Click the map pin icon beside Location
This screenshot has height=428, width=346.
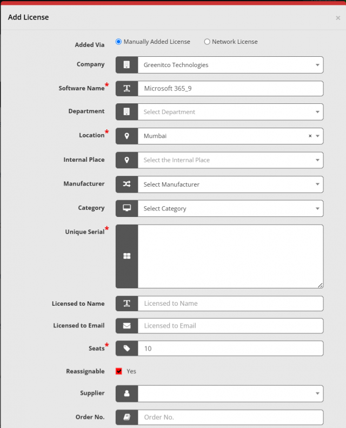click(127, 136)
